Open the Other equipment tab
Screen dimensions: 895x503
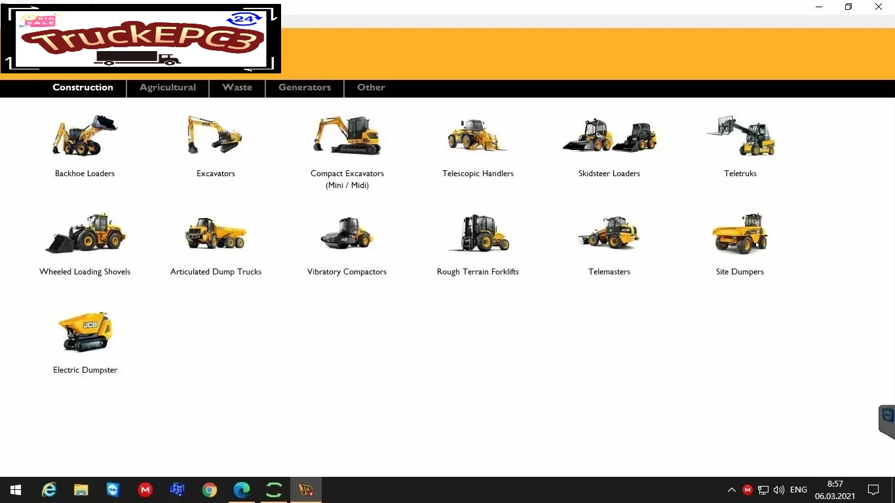(371, 87)
